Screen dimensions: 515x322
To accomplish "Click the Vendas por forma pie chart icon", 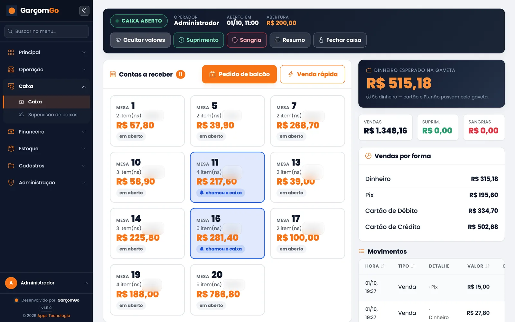I will pos(368,156).
